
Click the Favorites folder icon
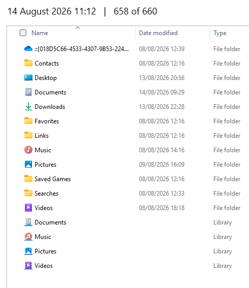[x=28, y=121]
